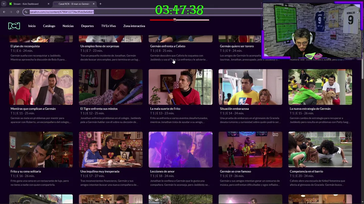Click the green 03:47:38 timer overlay

[x=179, y=10]
